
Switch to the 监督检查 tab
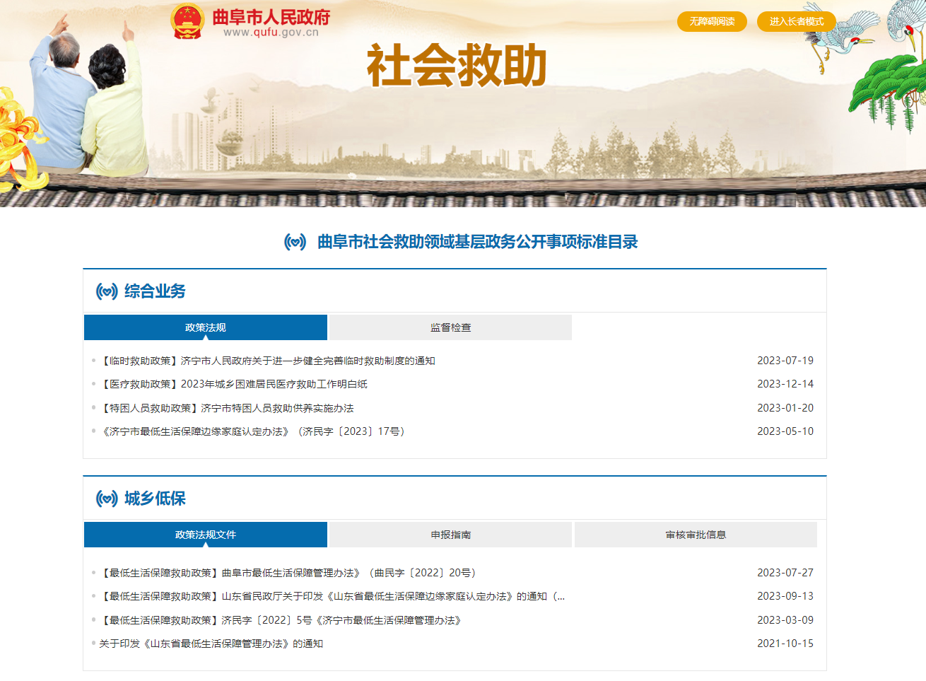(450, 327)
